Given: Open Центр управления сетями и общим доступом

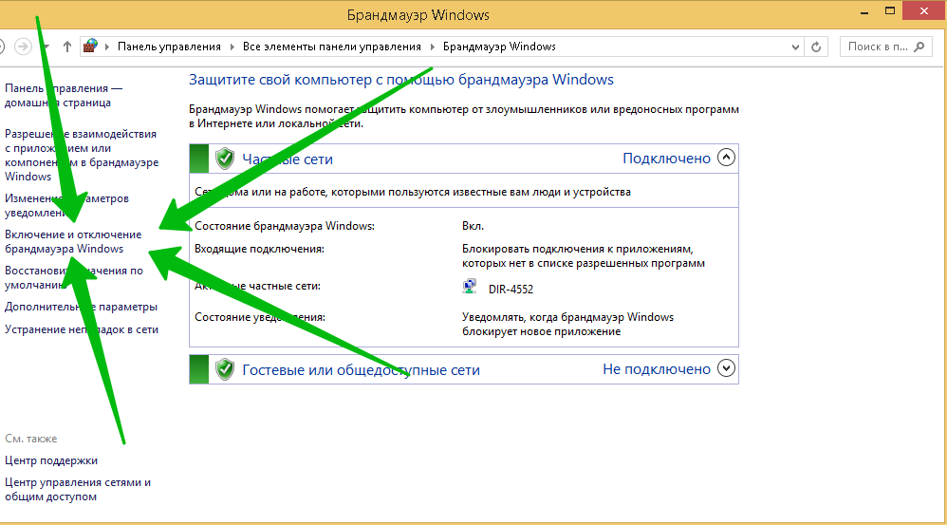Looking at the screenshot, I should (x=78, y=489).
